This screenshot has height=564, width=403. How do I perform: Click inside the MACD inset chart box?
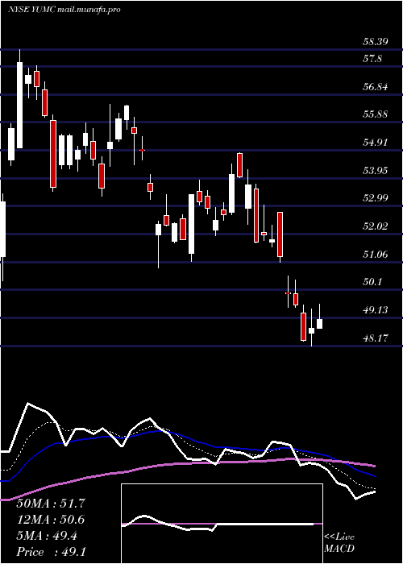click(x=222, y=524)
